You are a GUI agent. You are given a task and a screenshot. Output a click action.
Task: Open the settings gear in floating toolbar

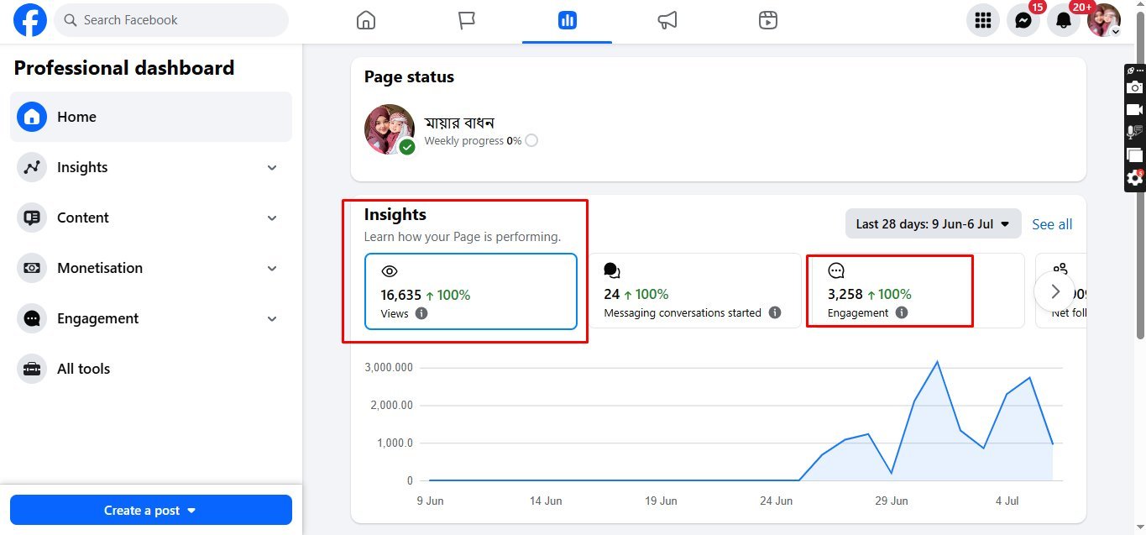point(1135,177)
